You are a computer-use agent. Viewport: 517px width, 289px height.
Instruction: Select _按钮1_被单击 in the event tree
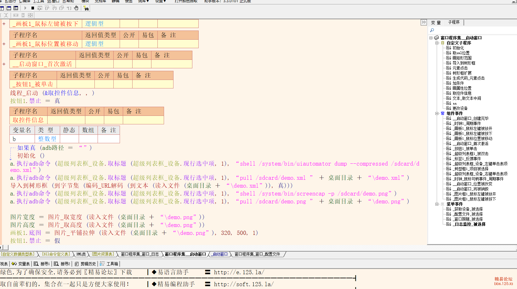click(465, 149)
